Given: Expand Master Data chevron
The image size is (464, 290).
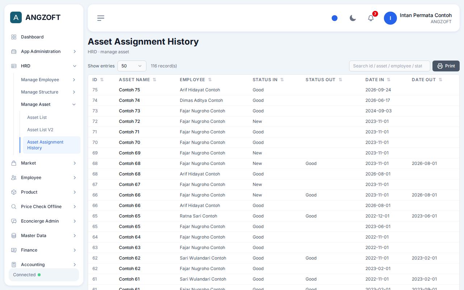Looking at the screenshot, I should pos(75,236).
